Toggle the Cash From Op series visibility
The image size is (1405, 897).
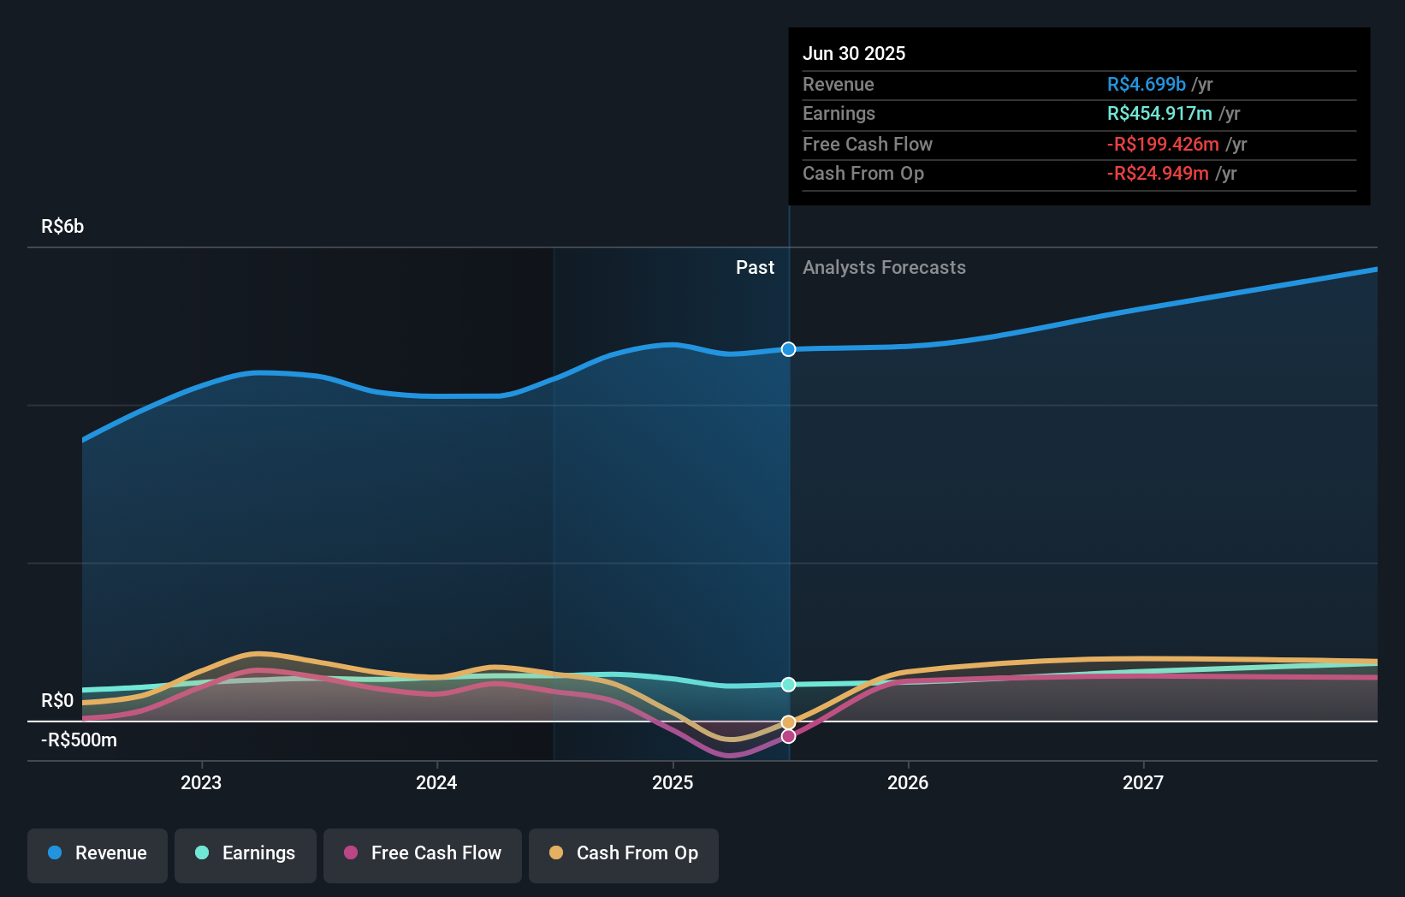623,853
